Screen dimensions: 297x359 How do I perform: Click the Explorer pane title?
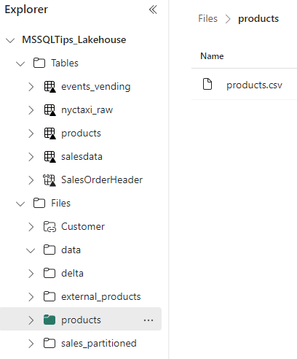click(26, 10)
